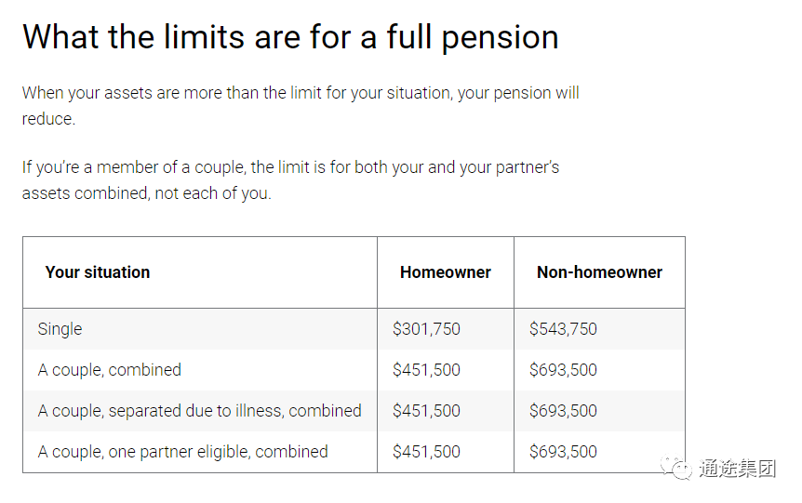The image size is (802, 503).
Task: Select the 'Homeowner' column header
Action: pos(446,271)
